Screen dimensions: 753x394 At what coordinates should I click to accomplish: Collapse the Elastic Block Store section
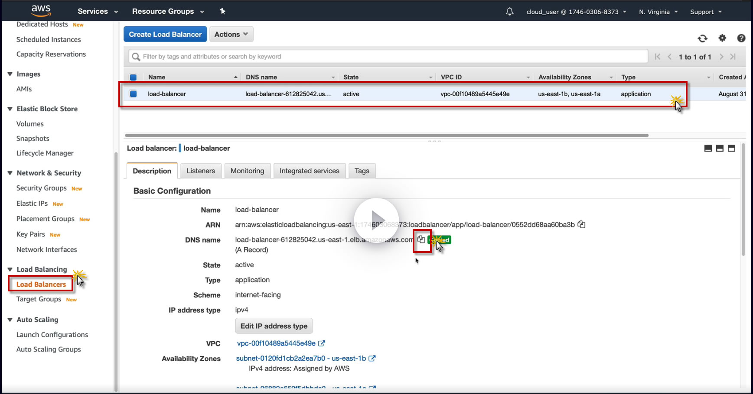[10, 109]
